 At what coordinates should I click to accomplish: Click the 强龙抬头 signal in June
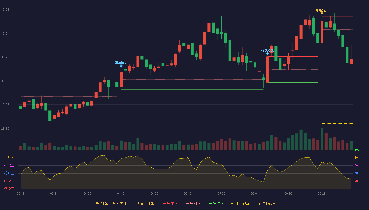coord(268,51)
